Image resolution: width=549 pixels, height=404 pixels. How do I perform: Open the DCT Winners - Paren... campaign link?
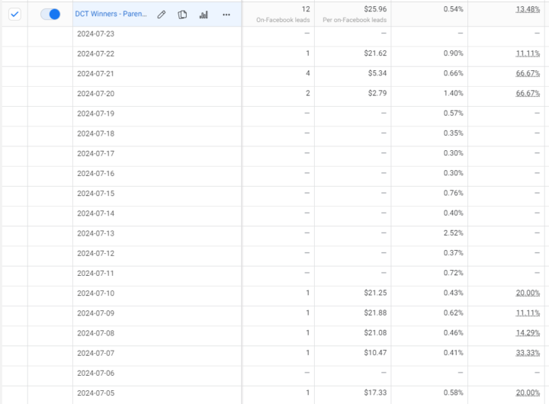111,14
